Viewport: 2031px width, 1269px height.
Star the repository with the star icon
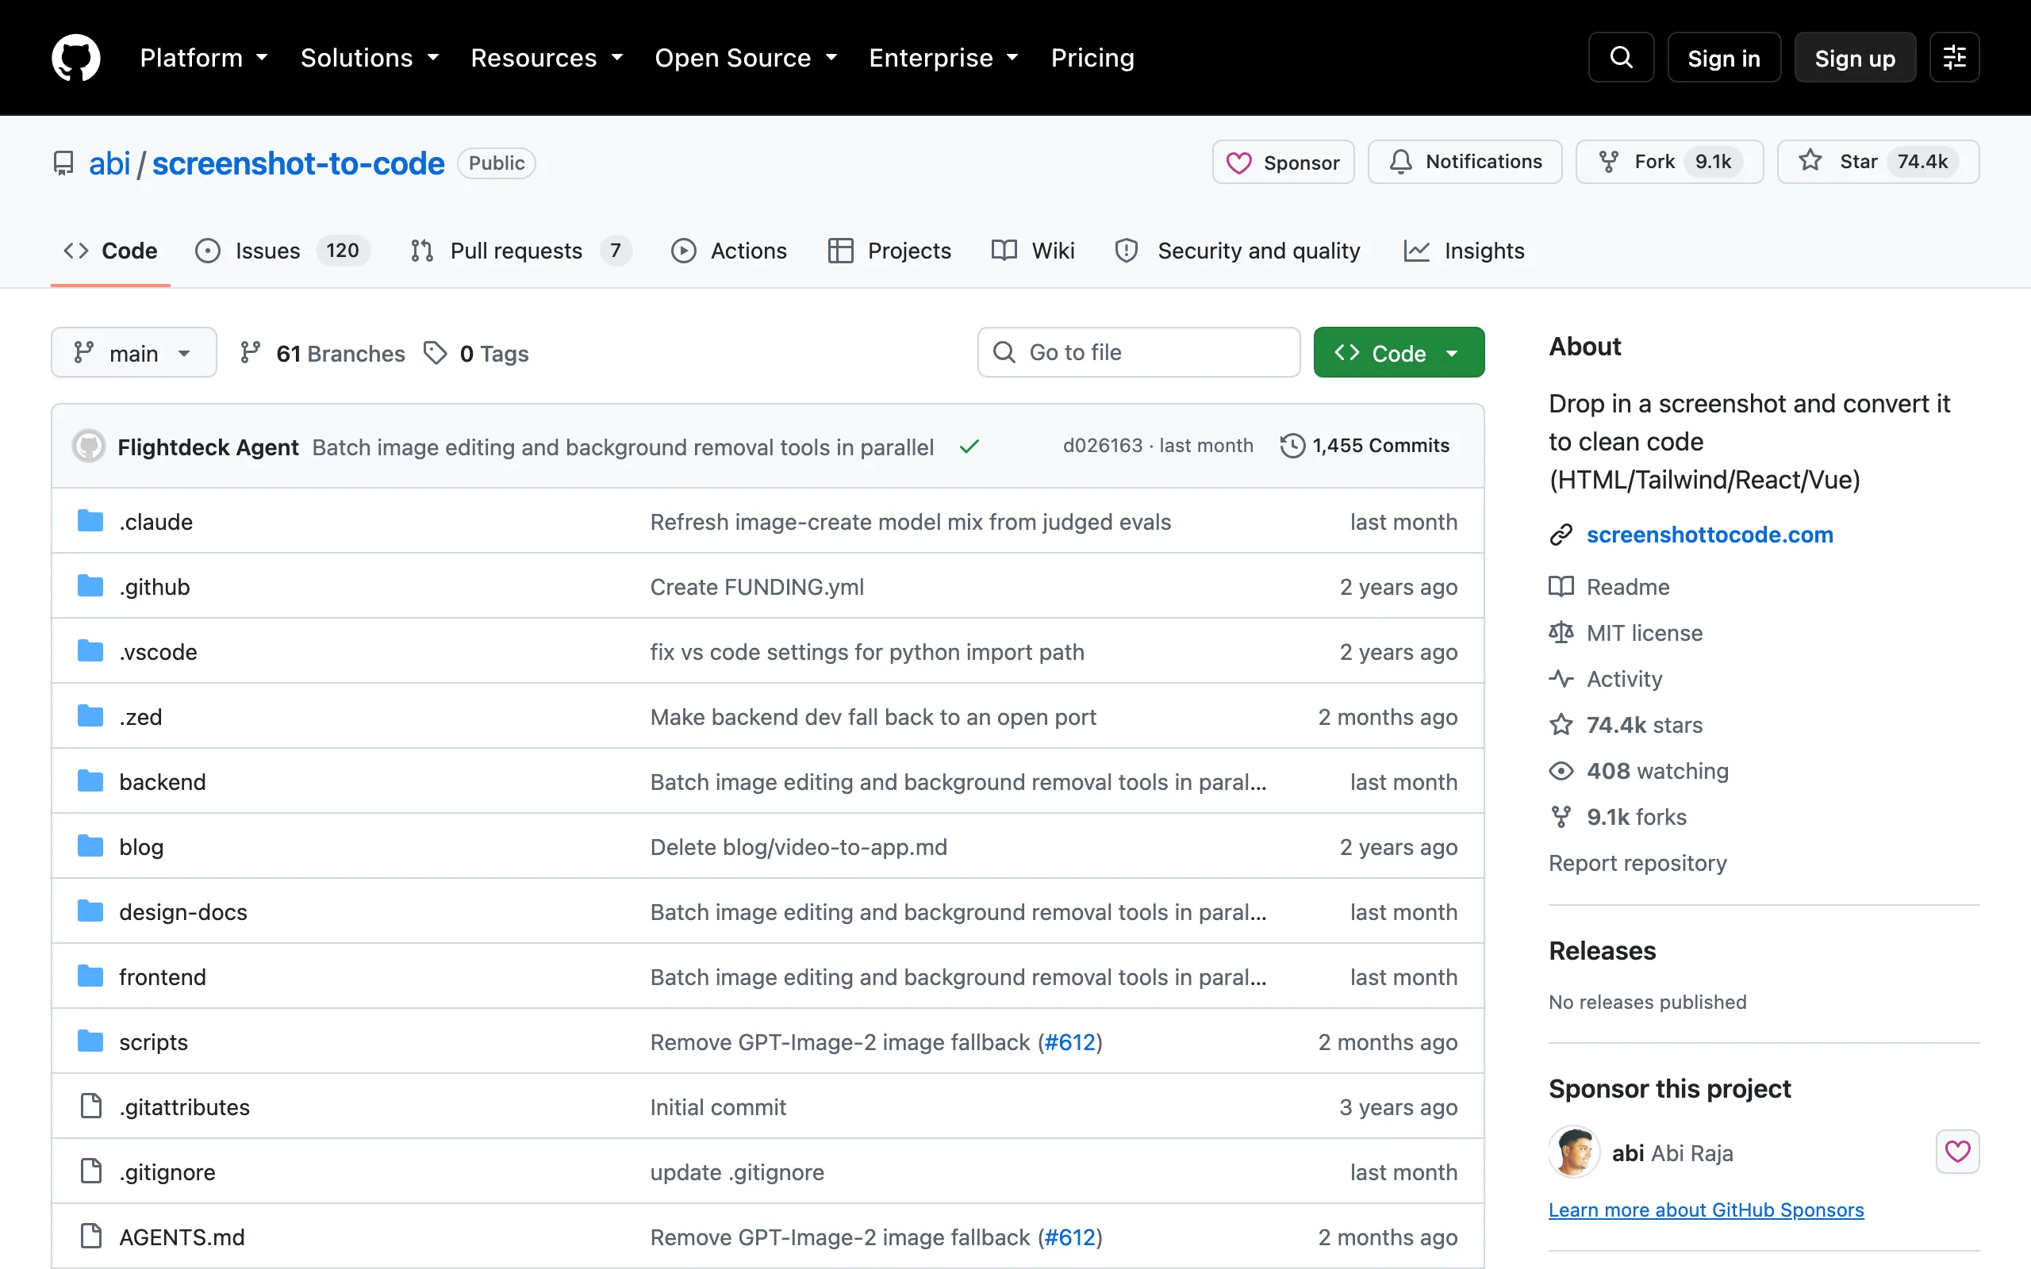tap(1810, 161)
